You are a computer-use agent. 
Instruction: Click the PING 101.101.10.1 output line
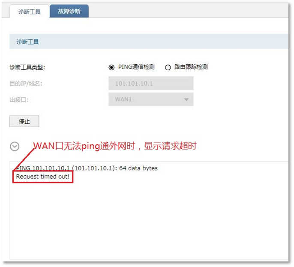click(x=87, y=168)
